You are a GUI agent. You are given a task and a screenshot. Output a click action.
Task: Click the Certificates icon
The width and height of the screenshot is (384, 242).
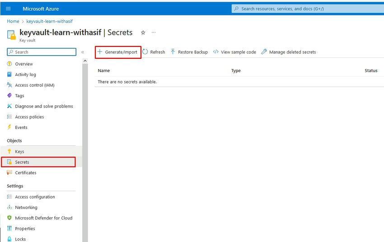pyautogui.click(x=9, y=172)
